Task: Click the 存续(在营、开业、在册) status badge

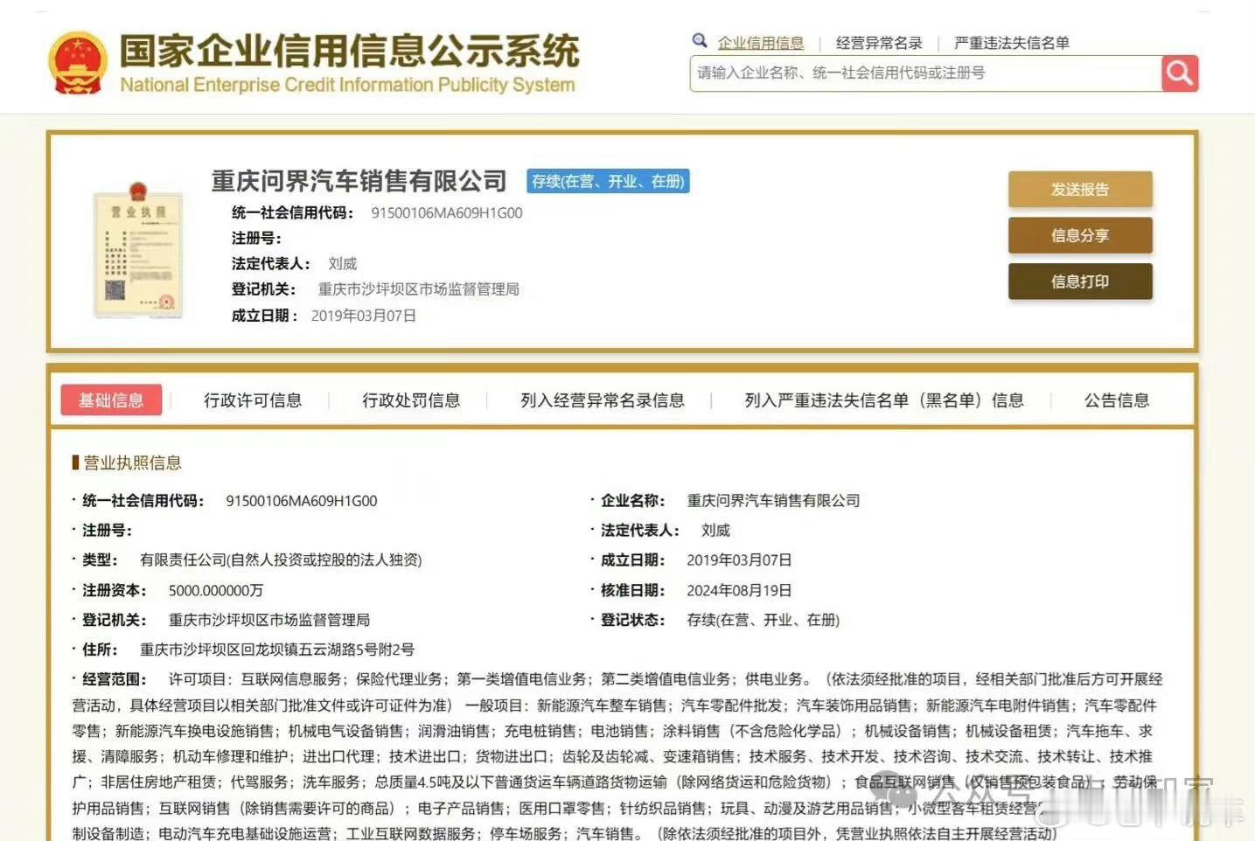Action: [608, 181]
